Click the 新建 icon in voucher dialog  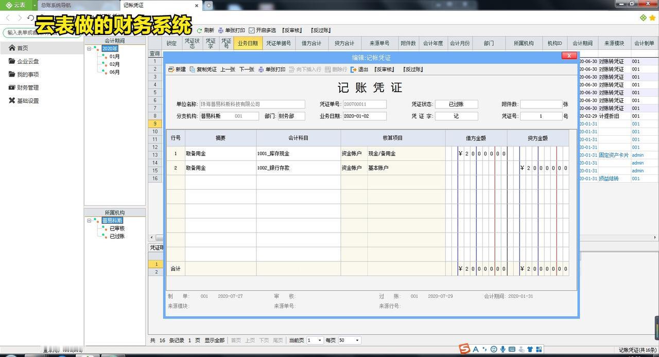click(x=171, y=69)
